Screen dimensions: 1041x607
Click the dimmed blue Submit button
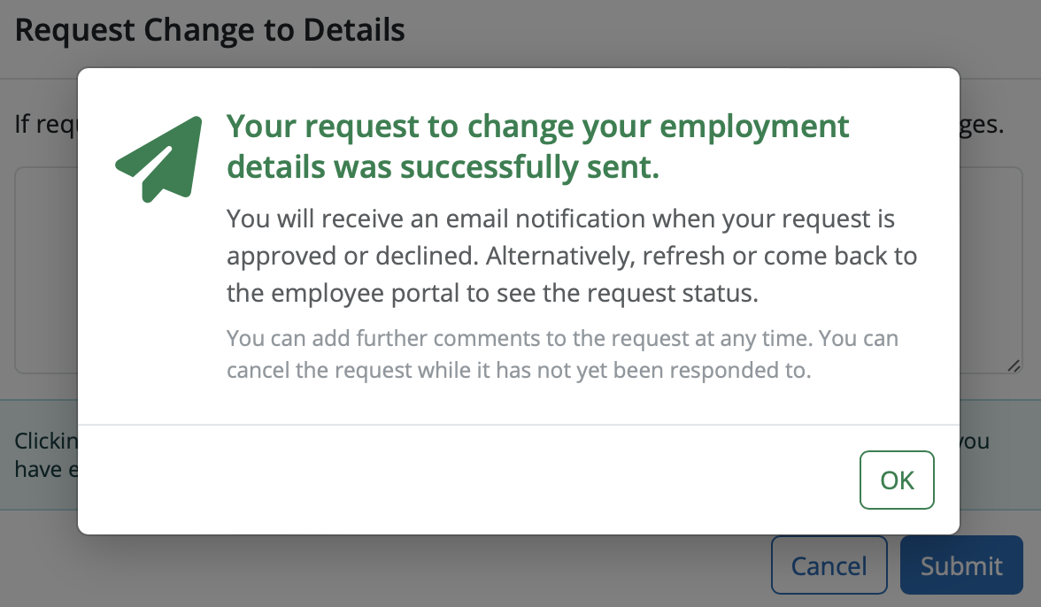point(960,565)
